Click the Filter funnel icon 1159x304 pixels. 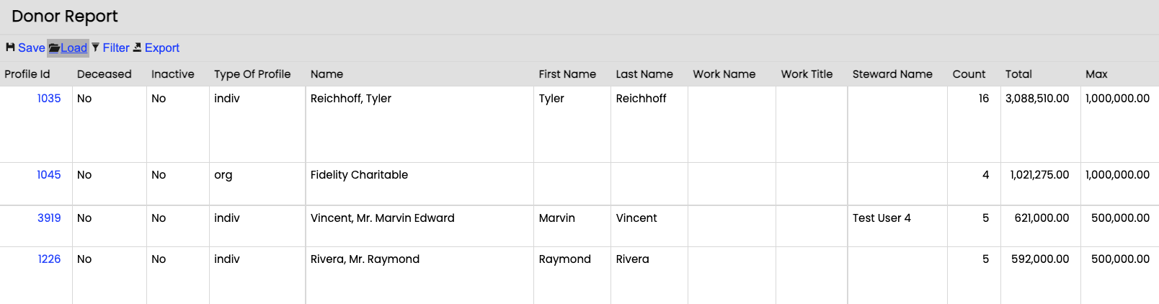point(95,48)
